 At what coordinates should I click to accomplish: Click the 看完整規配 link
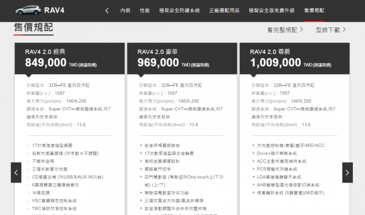[282, 30]
